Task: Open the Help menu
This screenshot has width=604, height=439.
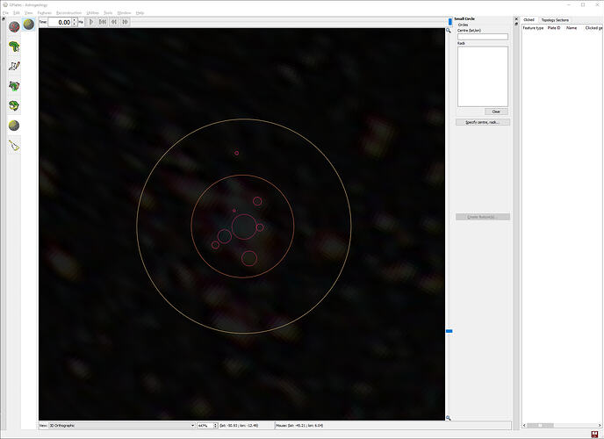Action: pyautogui.click(x=140, y=13)
